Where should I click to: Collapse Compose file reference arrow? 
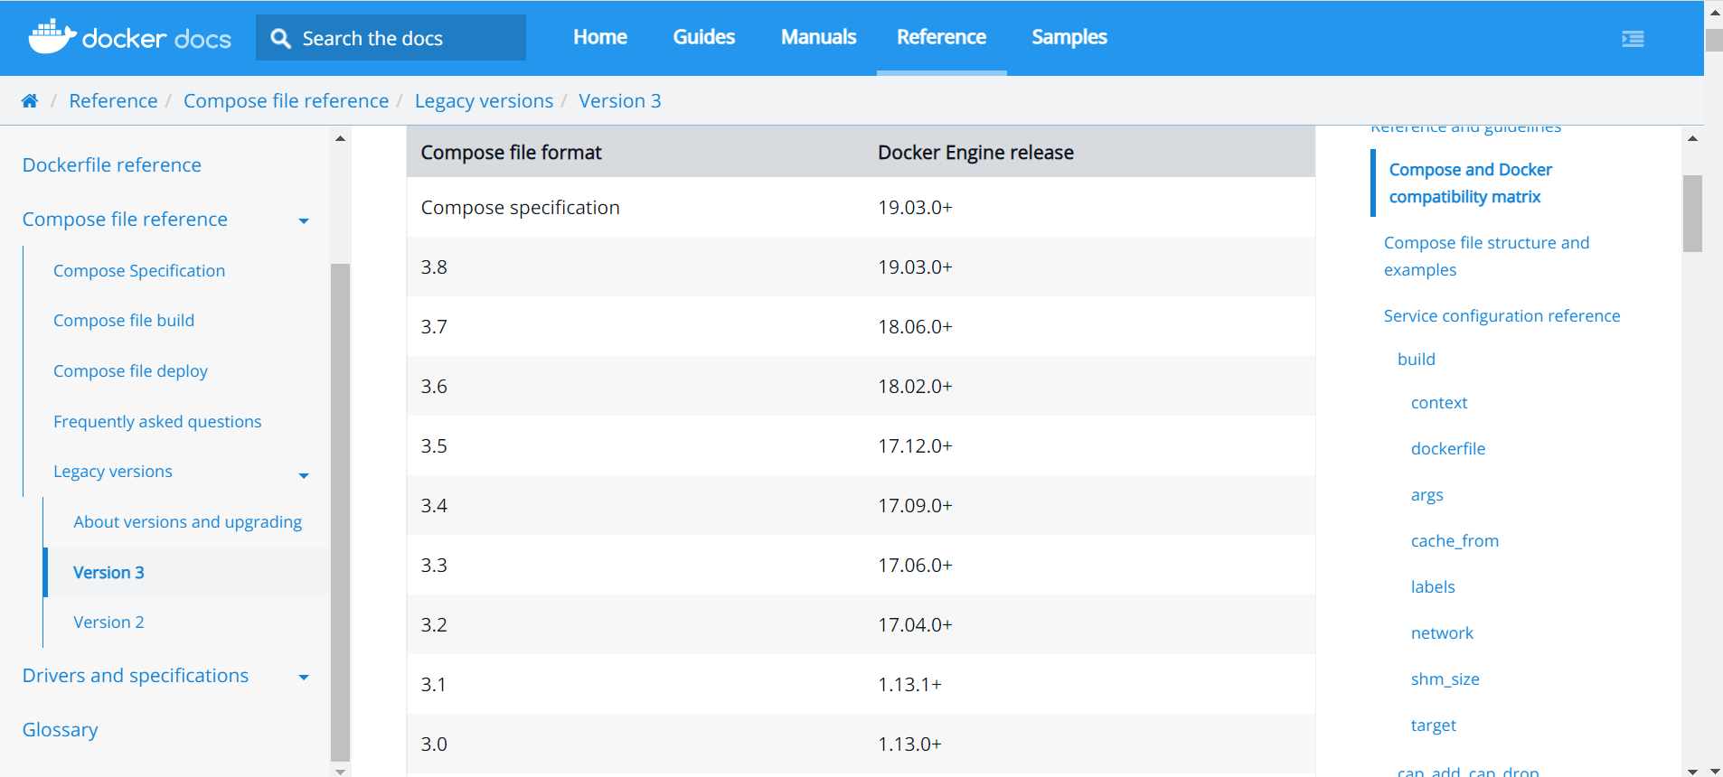point(304,220)
